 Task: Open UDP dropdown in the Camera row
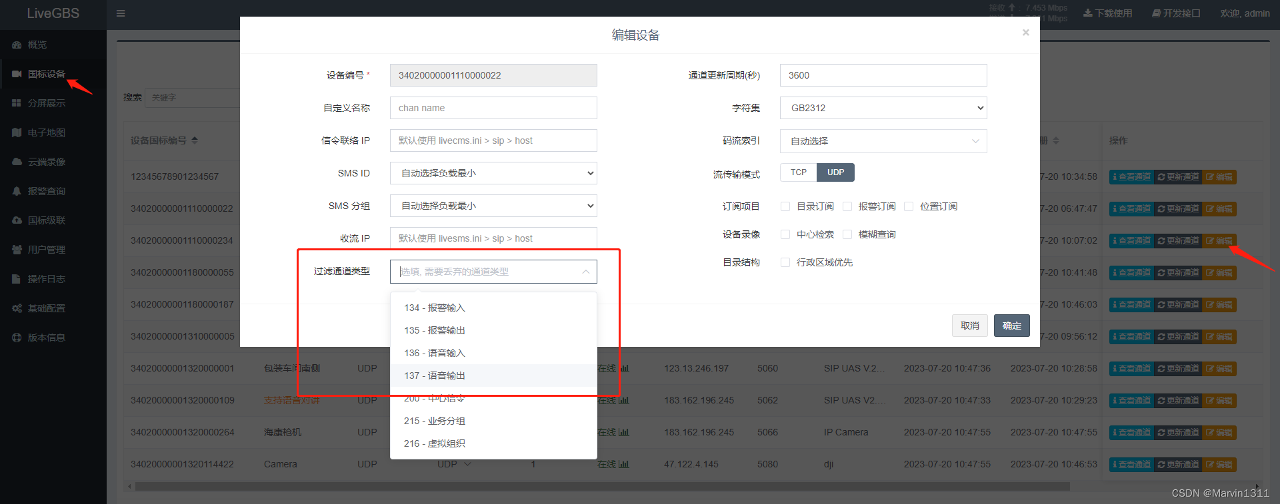[455, 464]
